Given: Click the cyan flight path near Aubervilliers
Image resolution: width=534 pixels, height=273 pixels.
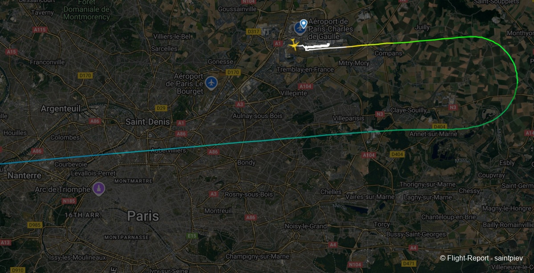Looking at the screenshot, I should 178,148.
